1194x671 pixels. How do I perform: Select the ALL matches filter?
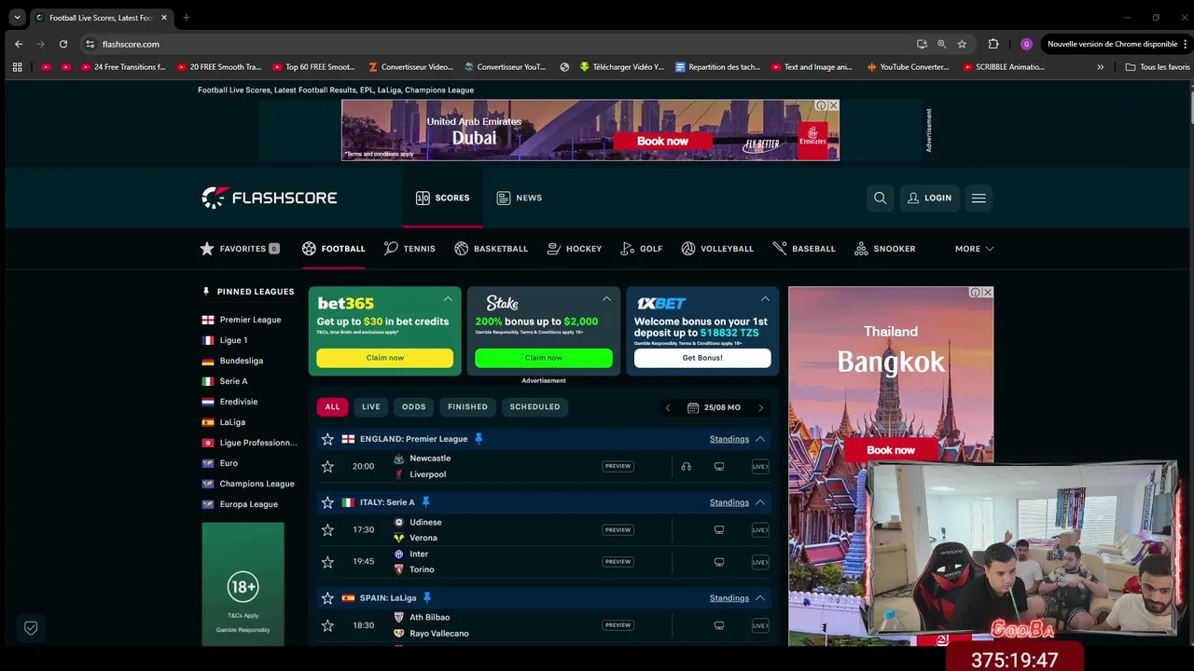pos(332,407)
